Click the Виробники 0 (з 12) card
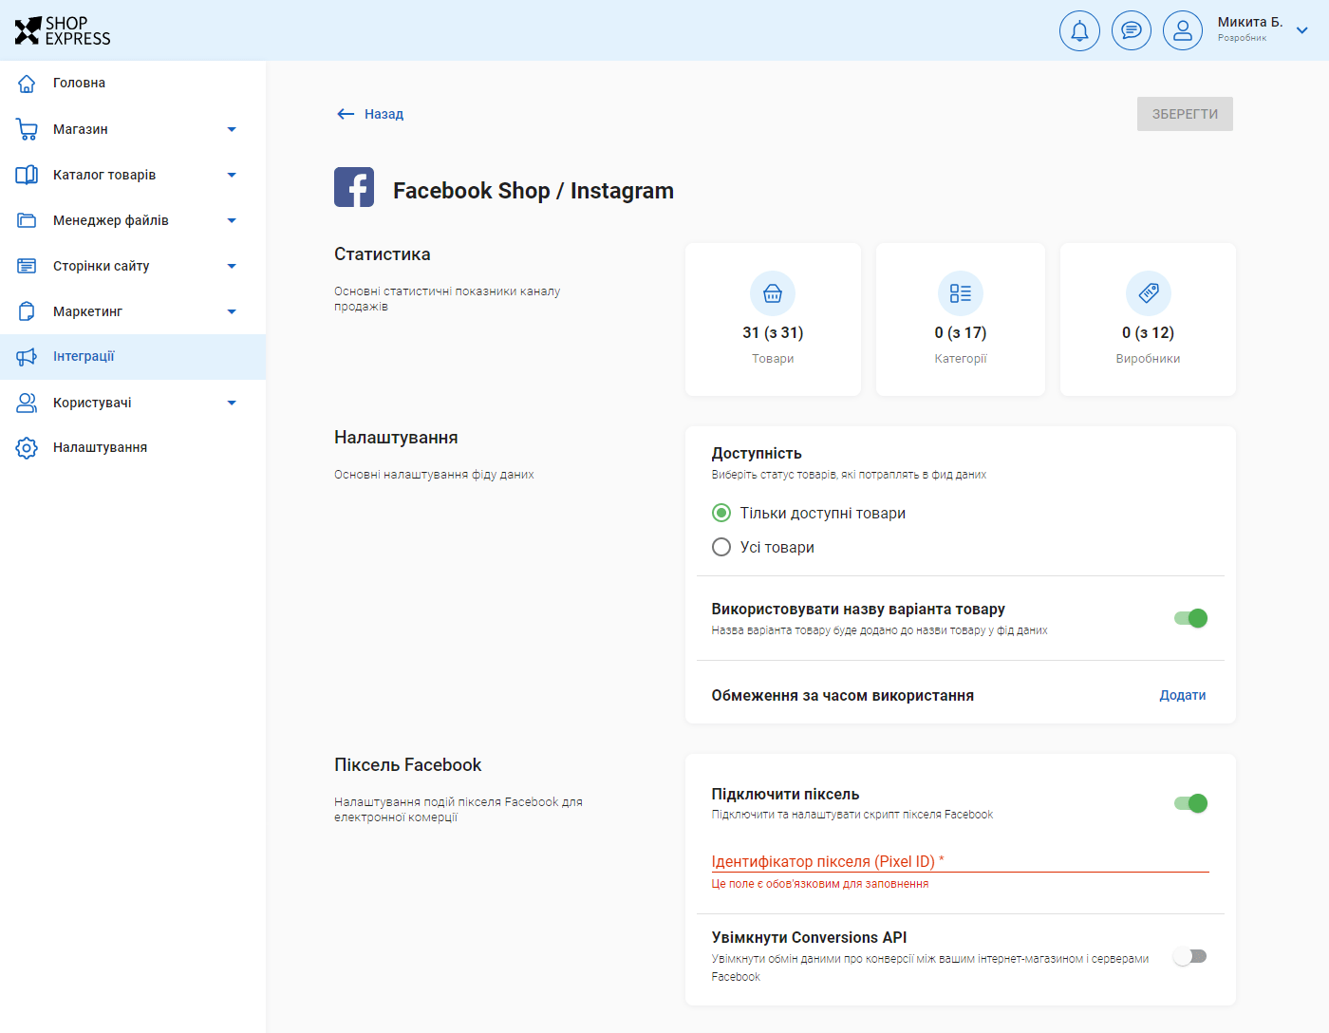This screenshot has width=1329, height=1033. [1148, 319]
